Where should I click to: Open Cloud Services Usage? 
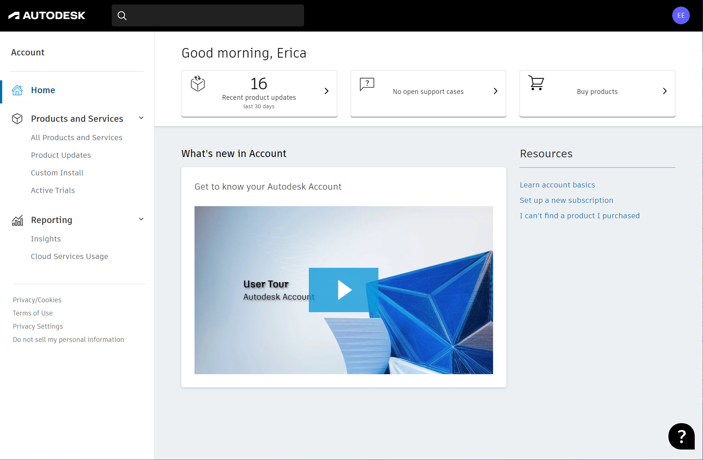70,256
